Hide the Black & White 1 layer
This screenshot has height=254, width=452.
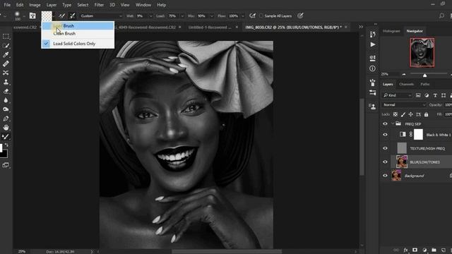385,135
